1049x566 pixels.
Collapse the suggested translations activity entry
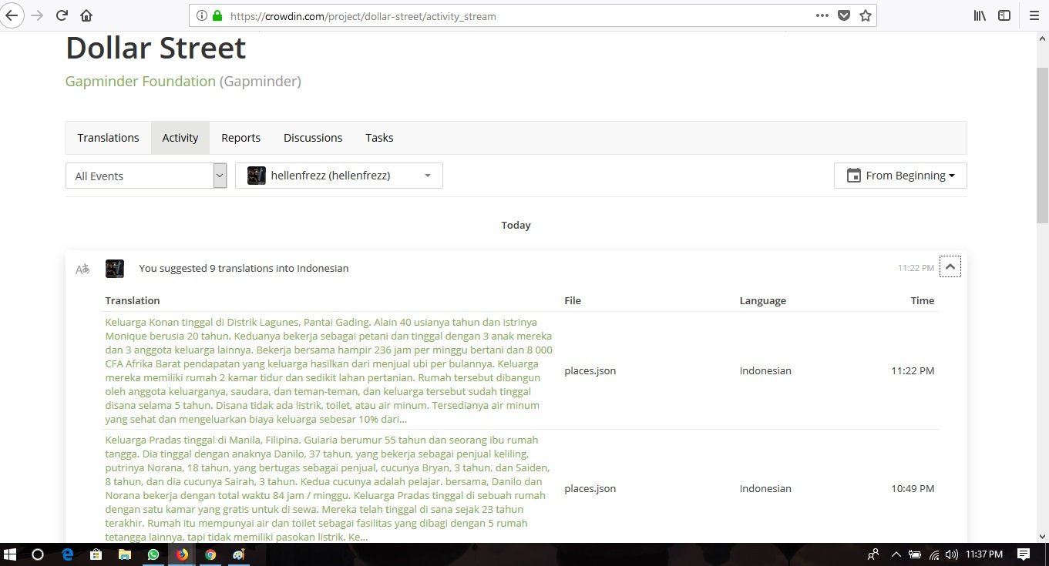tap(950, 267)
